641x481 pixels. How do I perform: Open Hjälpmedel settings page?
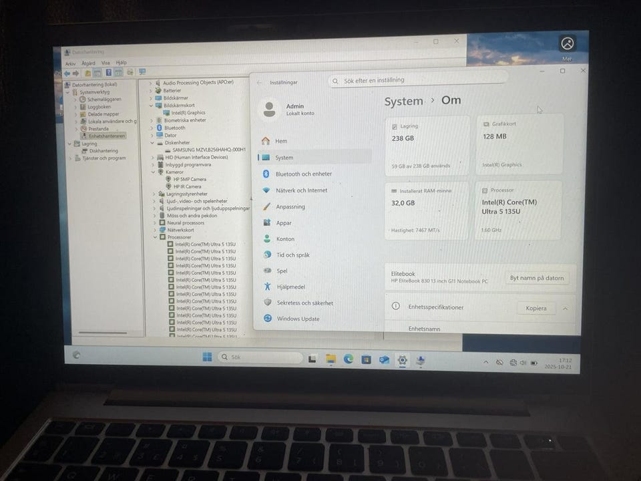[x=290, y=287]
